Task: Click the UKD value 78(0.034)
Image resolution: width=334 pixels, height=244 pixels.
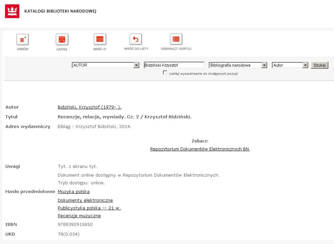Action: [x=68, y=234]
